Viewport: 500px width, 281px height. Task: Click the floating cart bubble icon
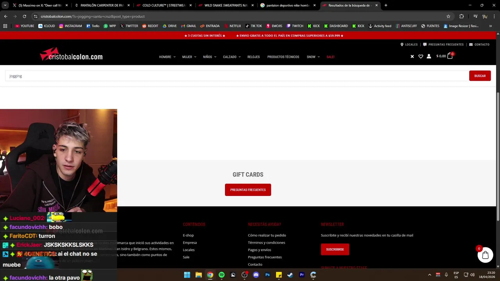485,255
